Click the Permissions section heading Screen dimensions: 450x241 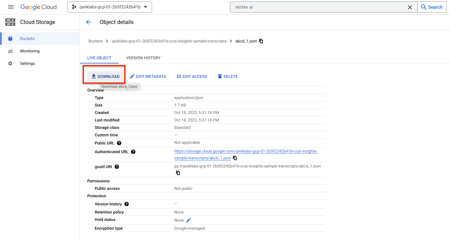(98, 181)
